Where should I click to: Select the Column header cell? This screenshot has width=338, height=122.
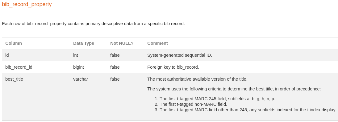tap(14, 43)
